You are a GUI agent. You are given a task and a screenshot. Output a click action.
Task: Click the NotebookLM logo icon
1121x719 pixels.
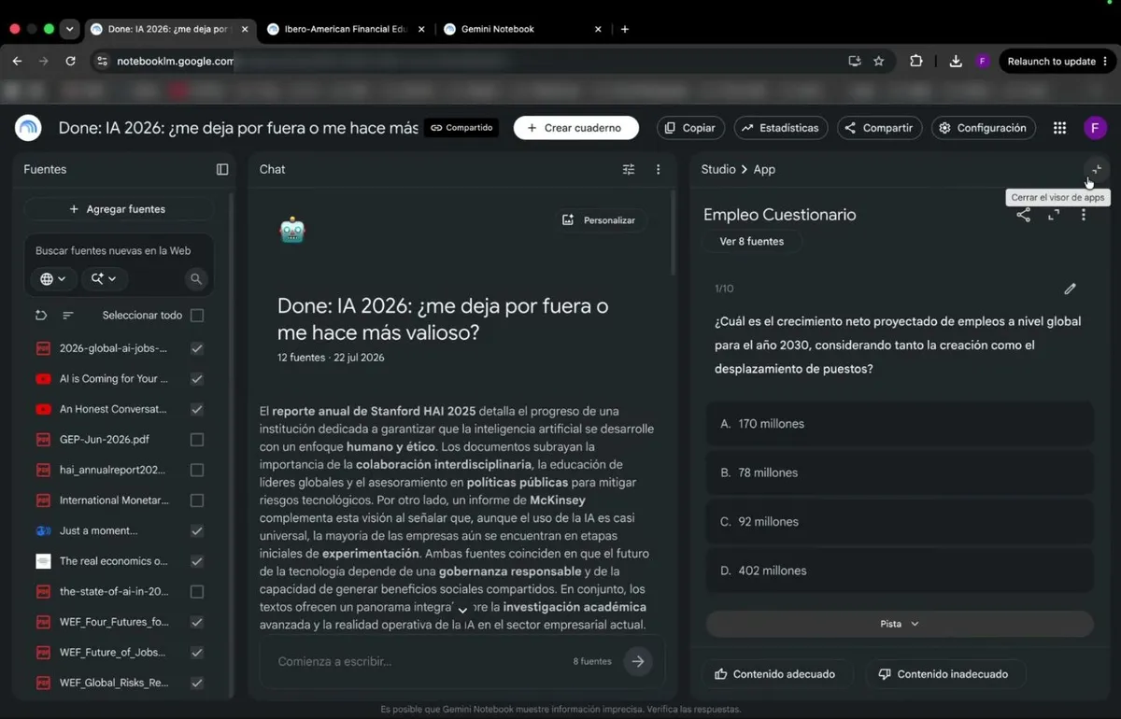click(28, 128)
